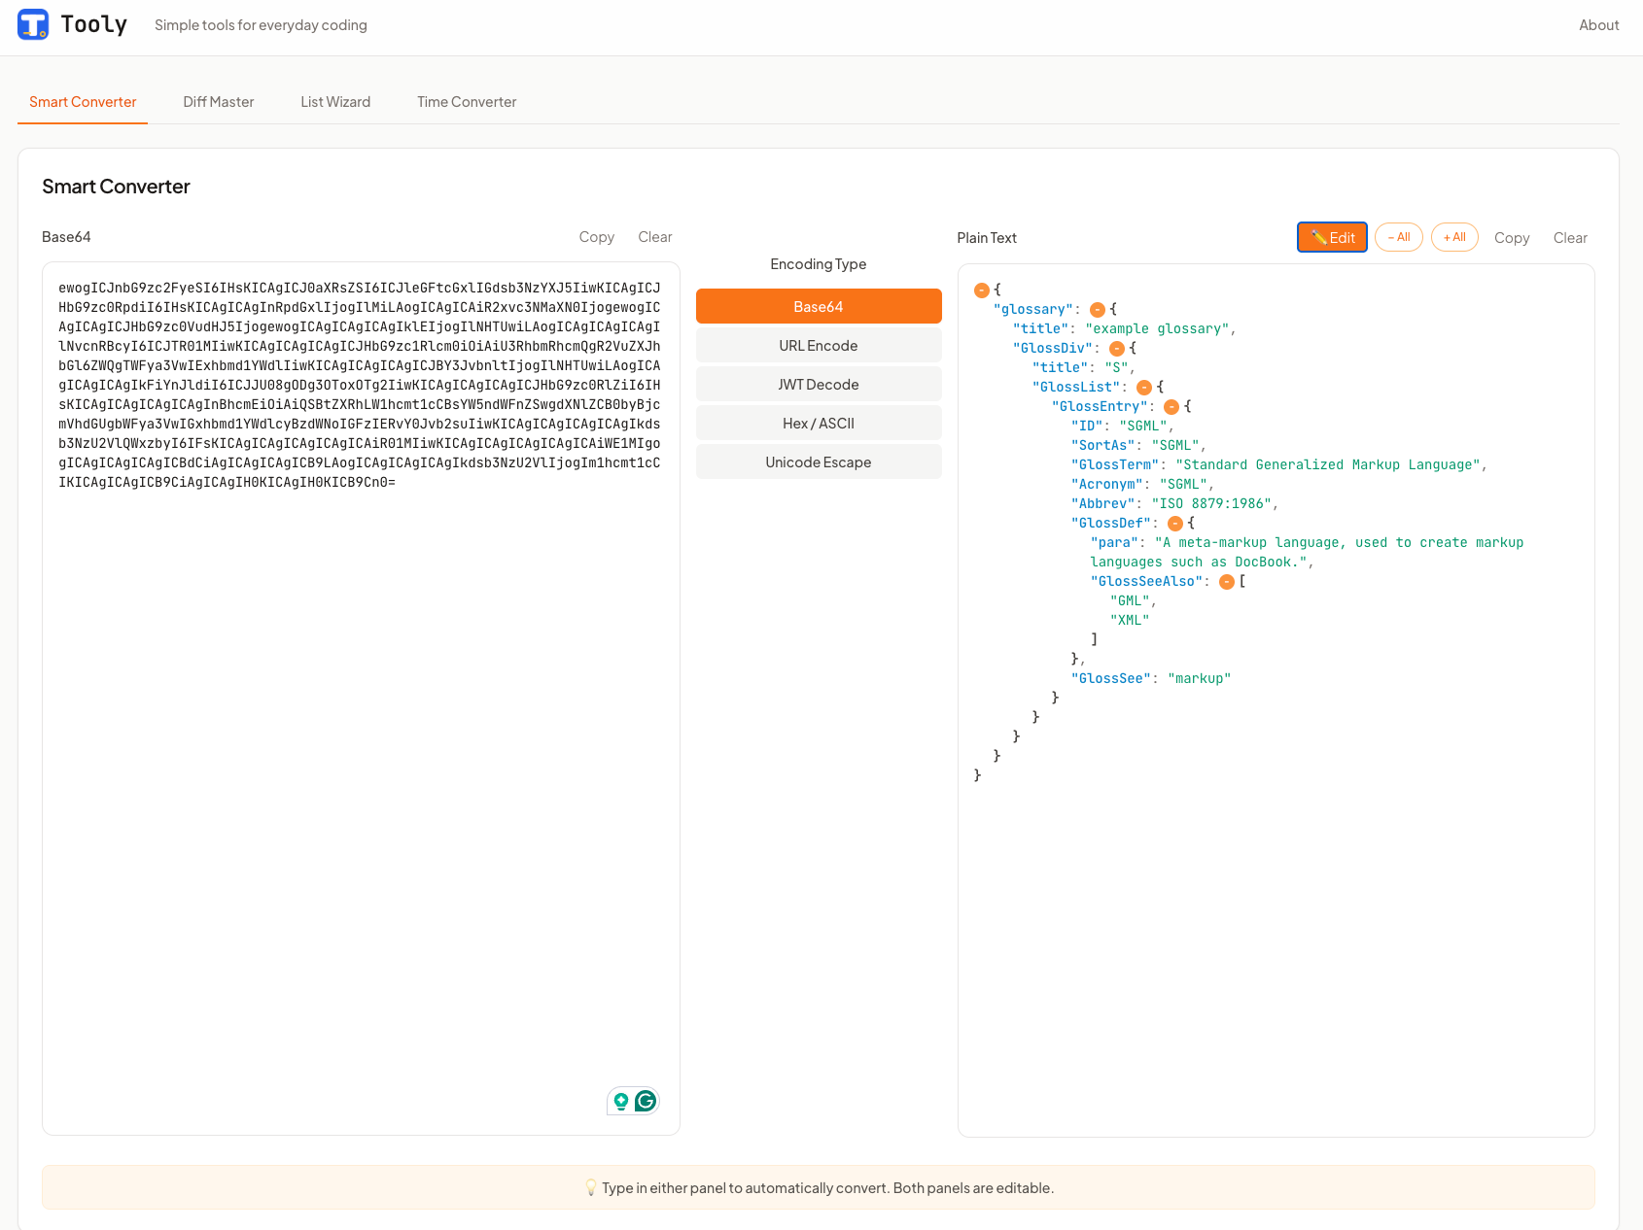The width and height of the screenshot is (1643, 1230).
Task: Collapse the root JSON object
Action: pos(982,290)
